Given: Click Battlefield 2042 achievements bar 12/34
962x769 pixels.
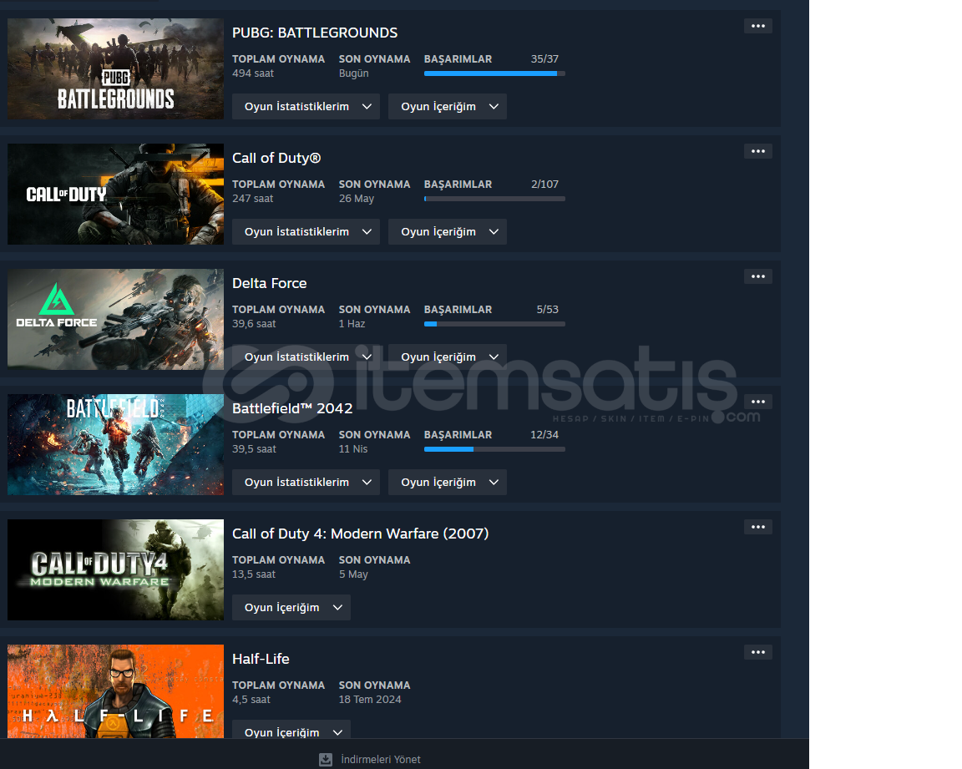Looking at the screenshot, I should (494, 449).
